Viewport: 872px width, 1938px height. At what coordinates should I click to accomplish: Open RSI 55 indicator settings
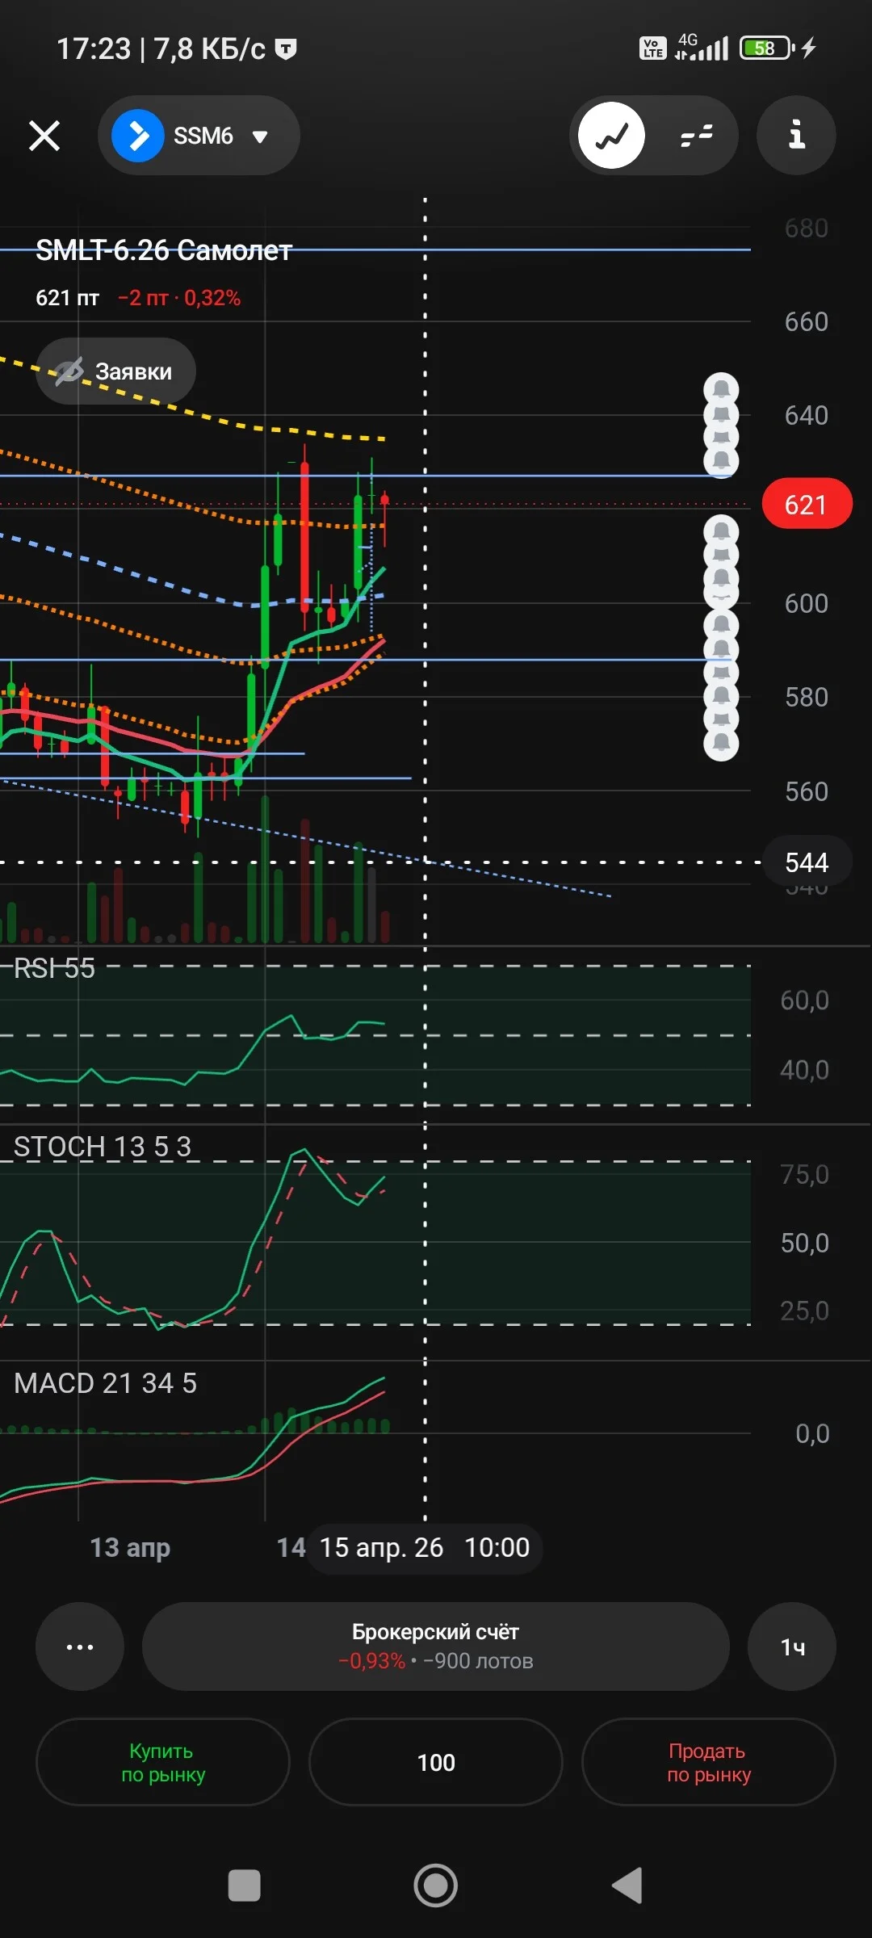(55, 968)
